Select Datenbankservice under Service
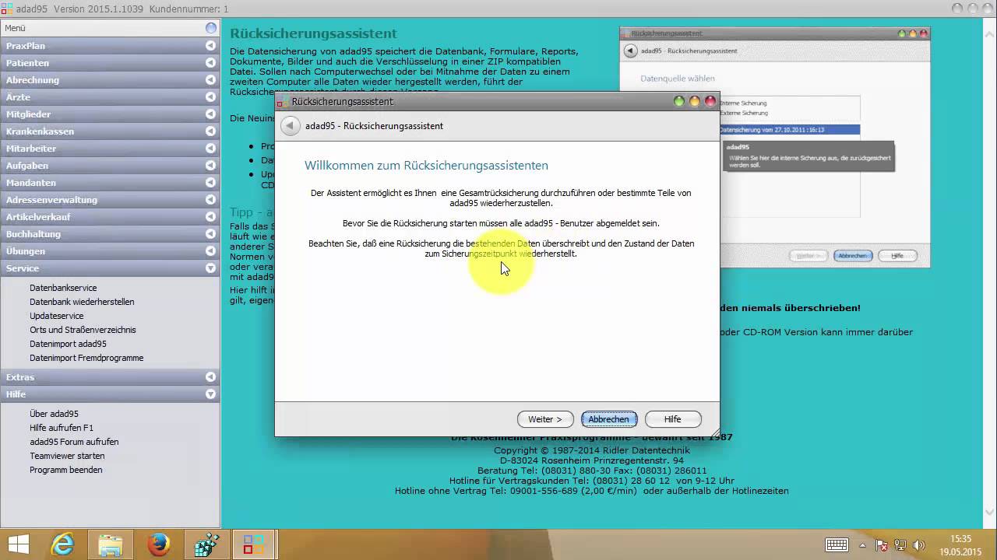Viewport: 997px width, 560px height. pyautogui.click(x=63, y=288)
